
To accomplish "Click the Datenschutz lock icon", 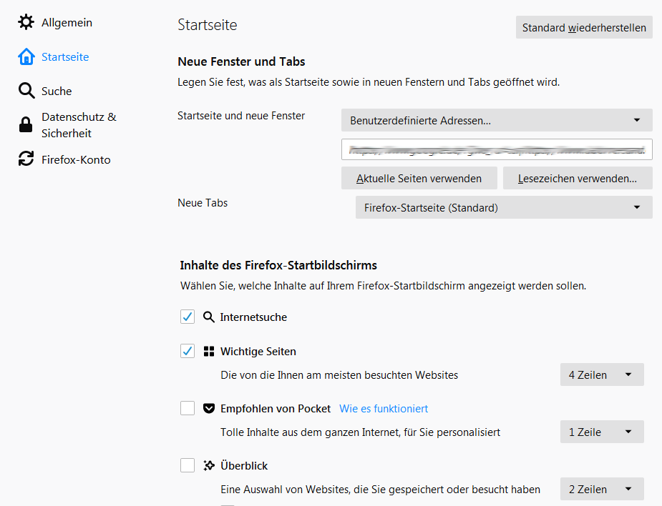I will click(26, 125).
